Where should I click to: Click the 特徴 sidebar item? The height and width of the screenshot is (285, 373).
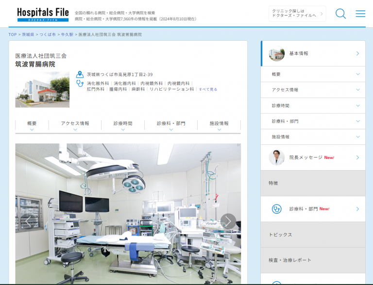[313, 183]
